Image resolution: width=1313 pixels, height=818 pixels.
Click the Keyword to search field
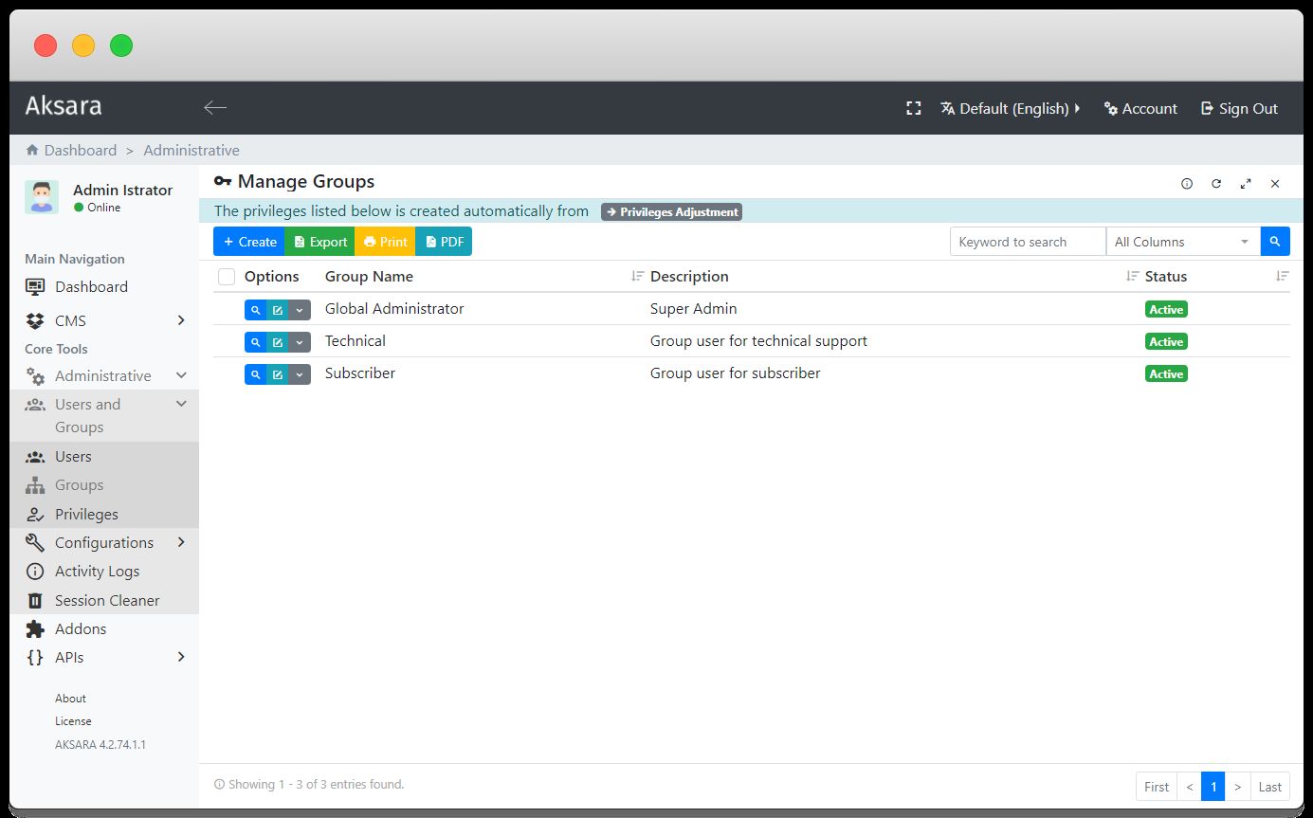tap(1027, 242)
